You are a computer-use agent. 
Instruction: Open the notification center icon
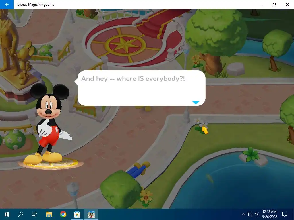pyautogui.click(x=285, y=214)
